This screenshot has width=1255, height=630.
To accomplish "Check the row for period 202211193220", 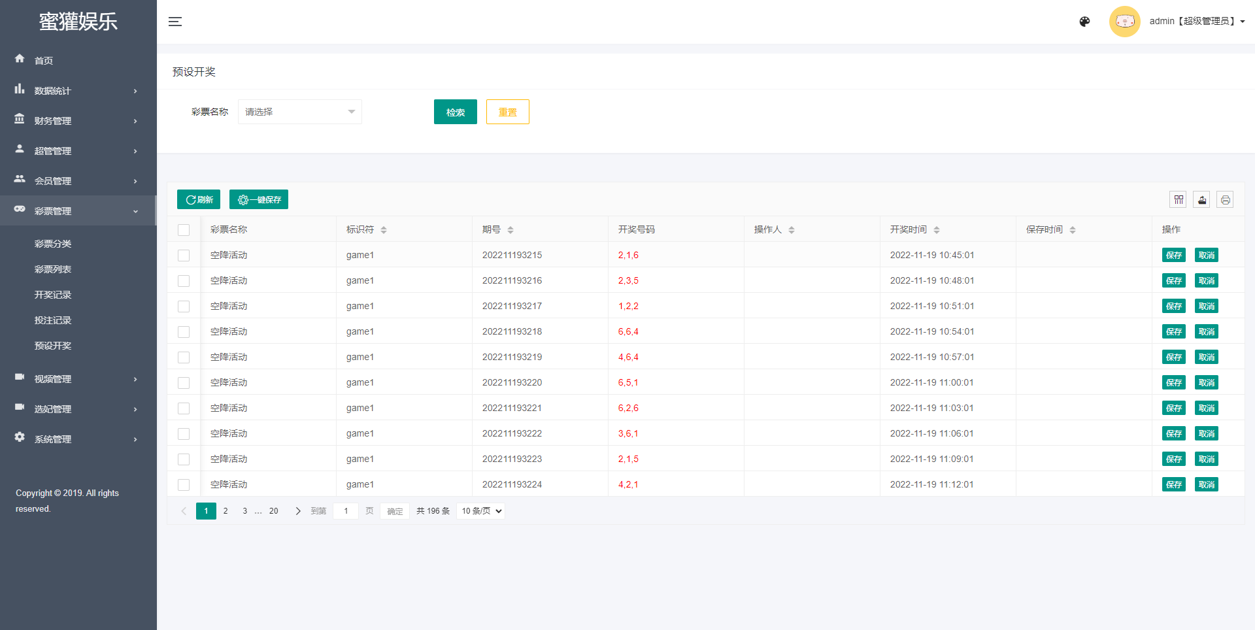I will tap(184, 383).
